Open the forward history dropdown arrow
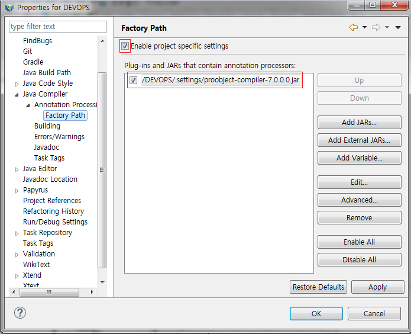Screen dimensions: 411x334 387,27
